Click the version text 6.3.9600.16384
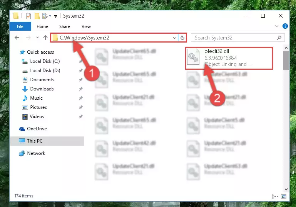 click(221, 58)
